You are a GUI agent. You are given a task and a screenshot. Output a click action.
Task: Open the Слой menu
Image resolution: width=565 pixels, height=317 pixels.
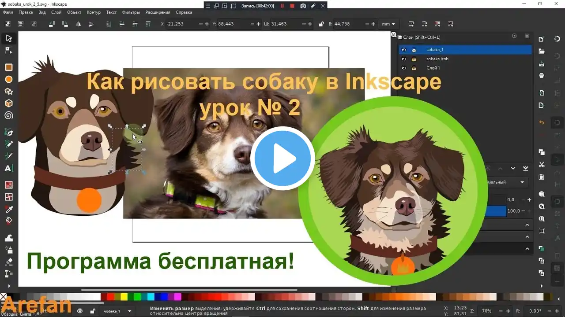[56, 12]
